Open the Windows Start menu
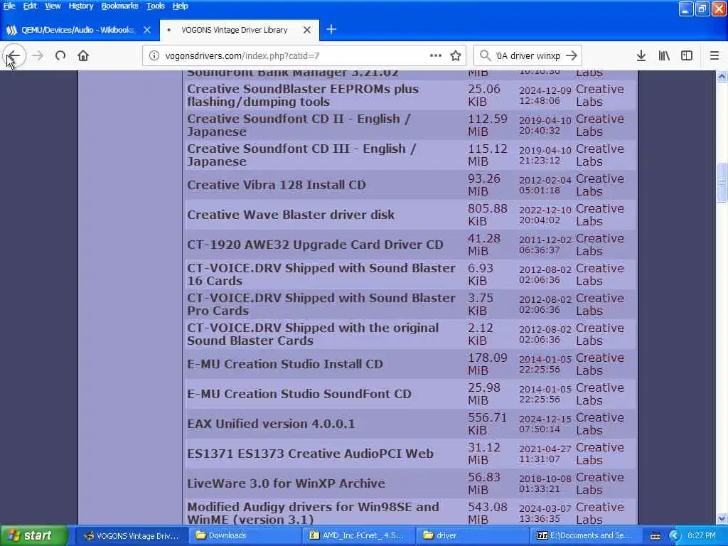Image resolution: width=728 pixels, height=546 pixels. point(33,535)
